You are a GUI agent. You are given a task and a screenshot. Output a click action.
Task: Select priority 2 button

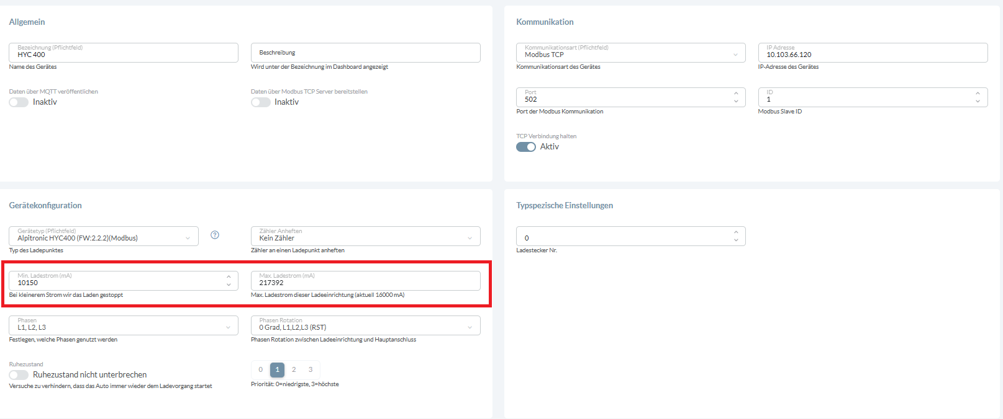point(294,369)
